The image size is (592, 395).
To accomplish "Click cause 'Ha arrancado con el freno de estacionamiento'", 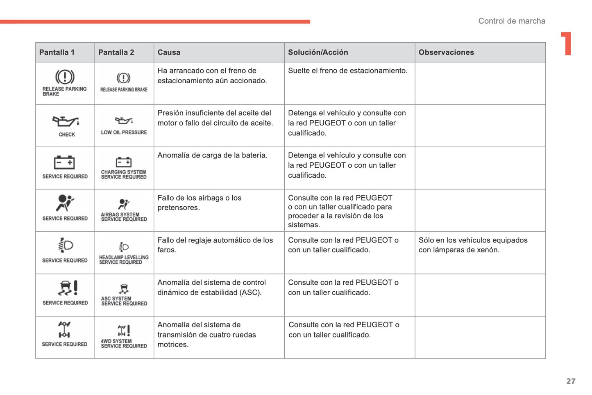I will [x=212, y=75].
